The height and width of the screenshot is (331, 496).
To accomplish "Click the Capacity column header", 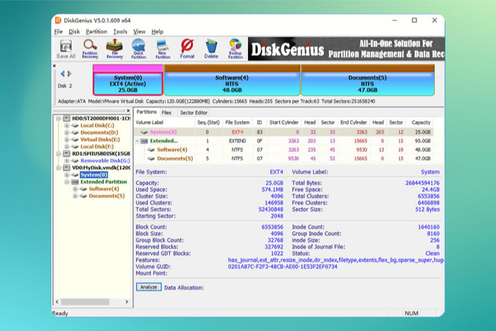I will 421,122.
